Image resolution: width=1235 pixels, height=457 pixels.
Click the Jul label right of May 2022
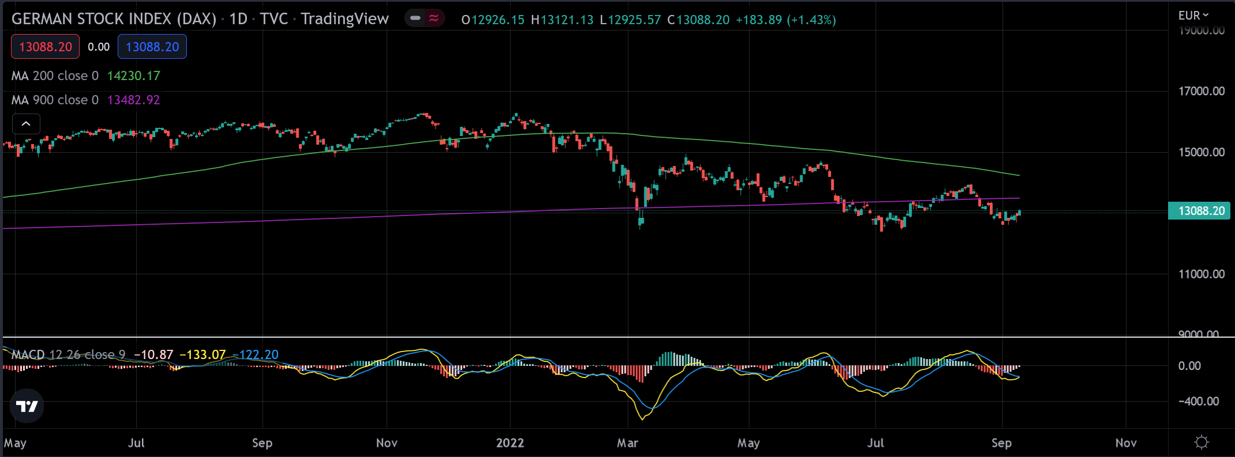click(x=876, y=443)
